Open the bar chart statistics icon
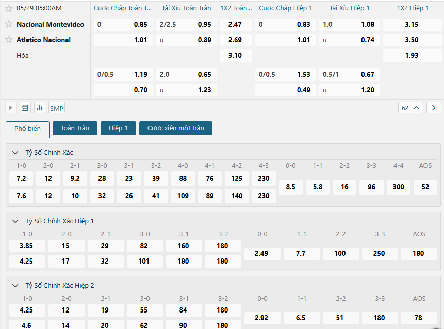 coord(40,108)
